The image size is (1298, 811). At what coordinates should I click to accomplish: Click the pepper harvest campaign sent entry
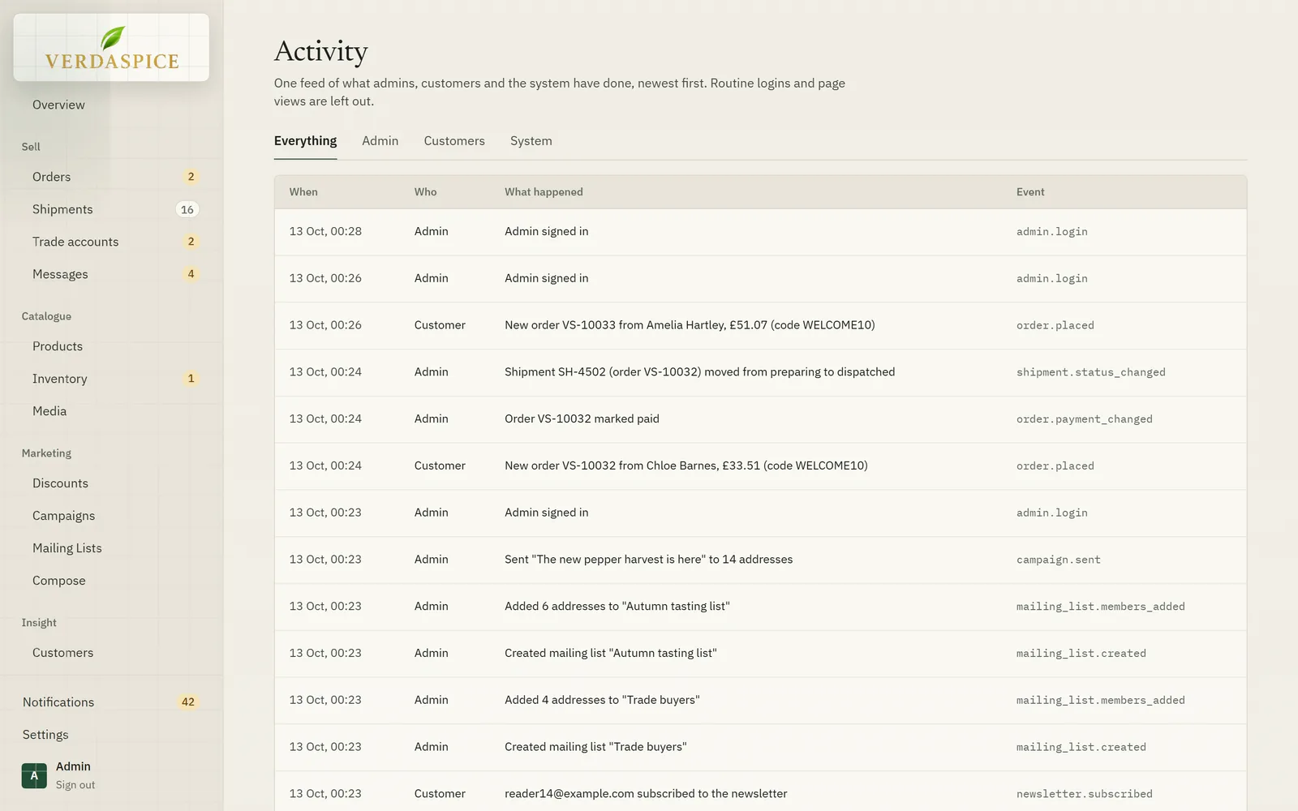[760, 560]
